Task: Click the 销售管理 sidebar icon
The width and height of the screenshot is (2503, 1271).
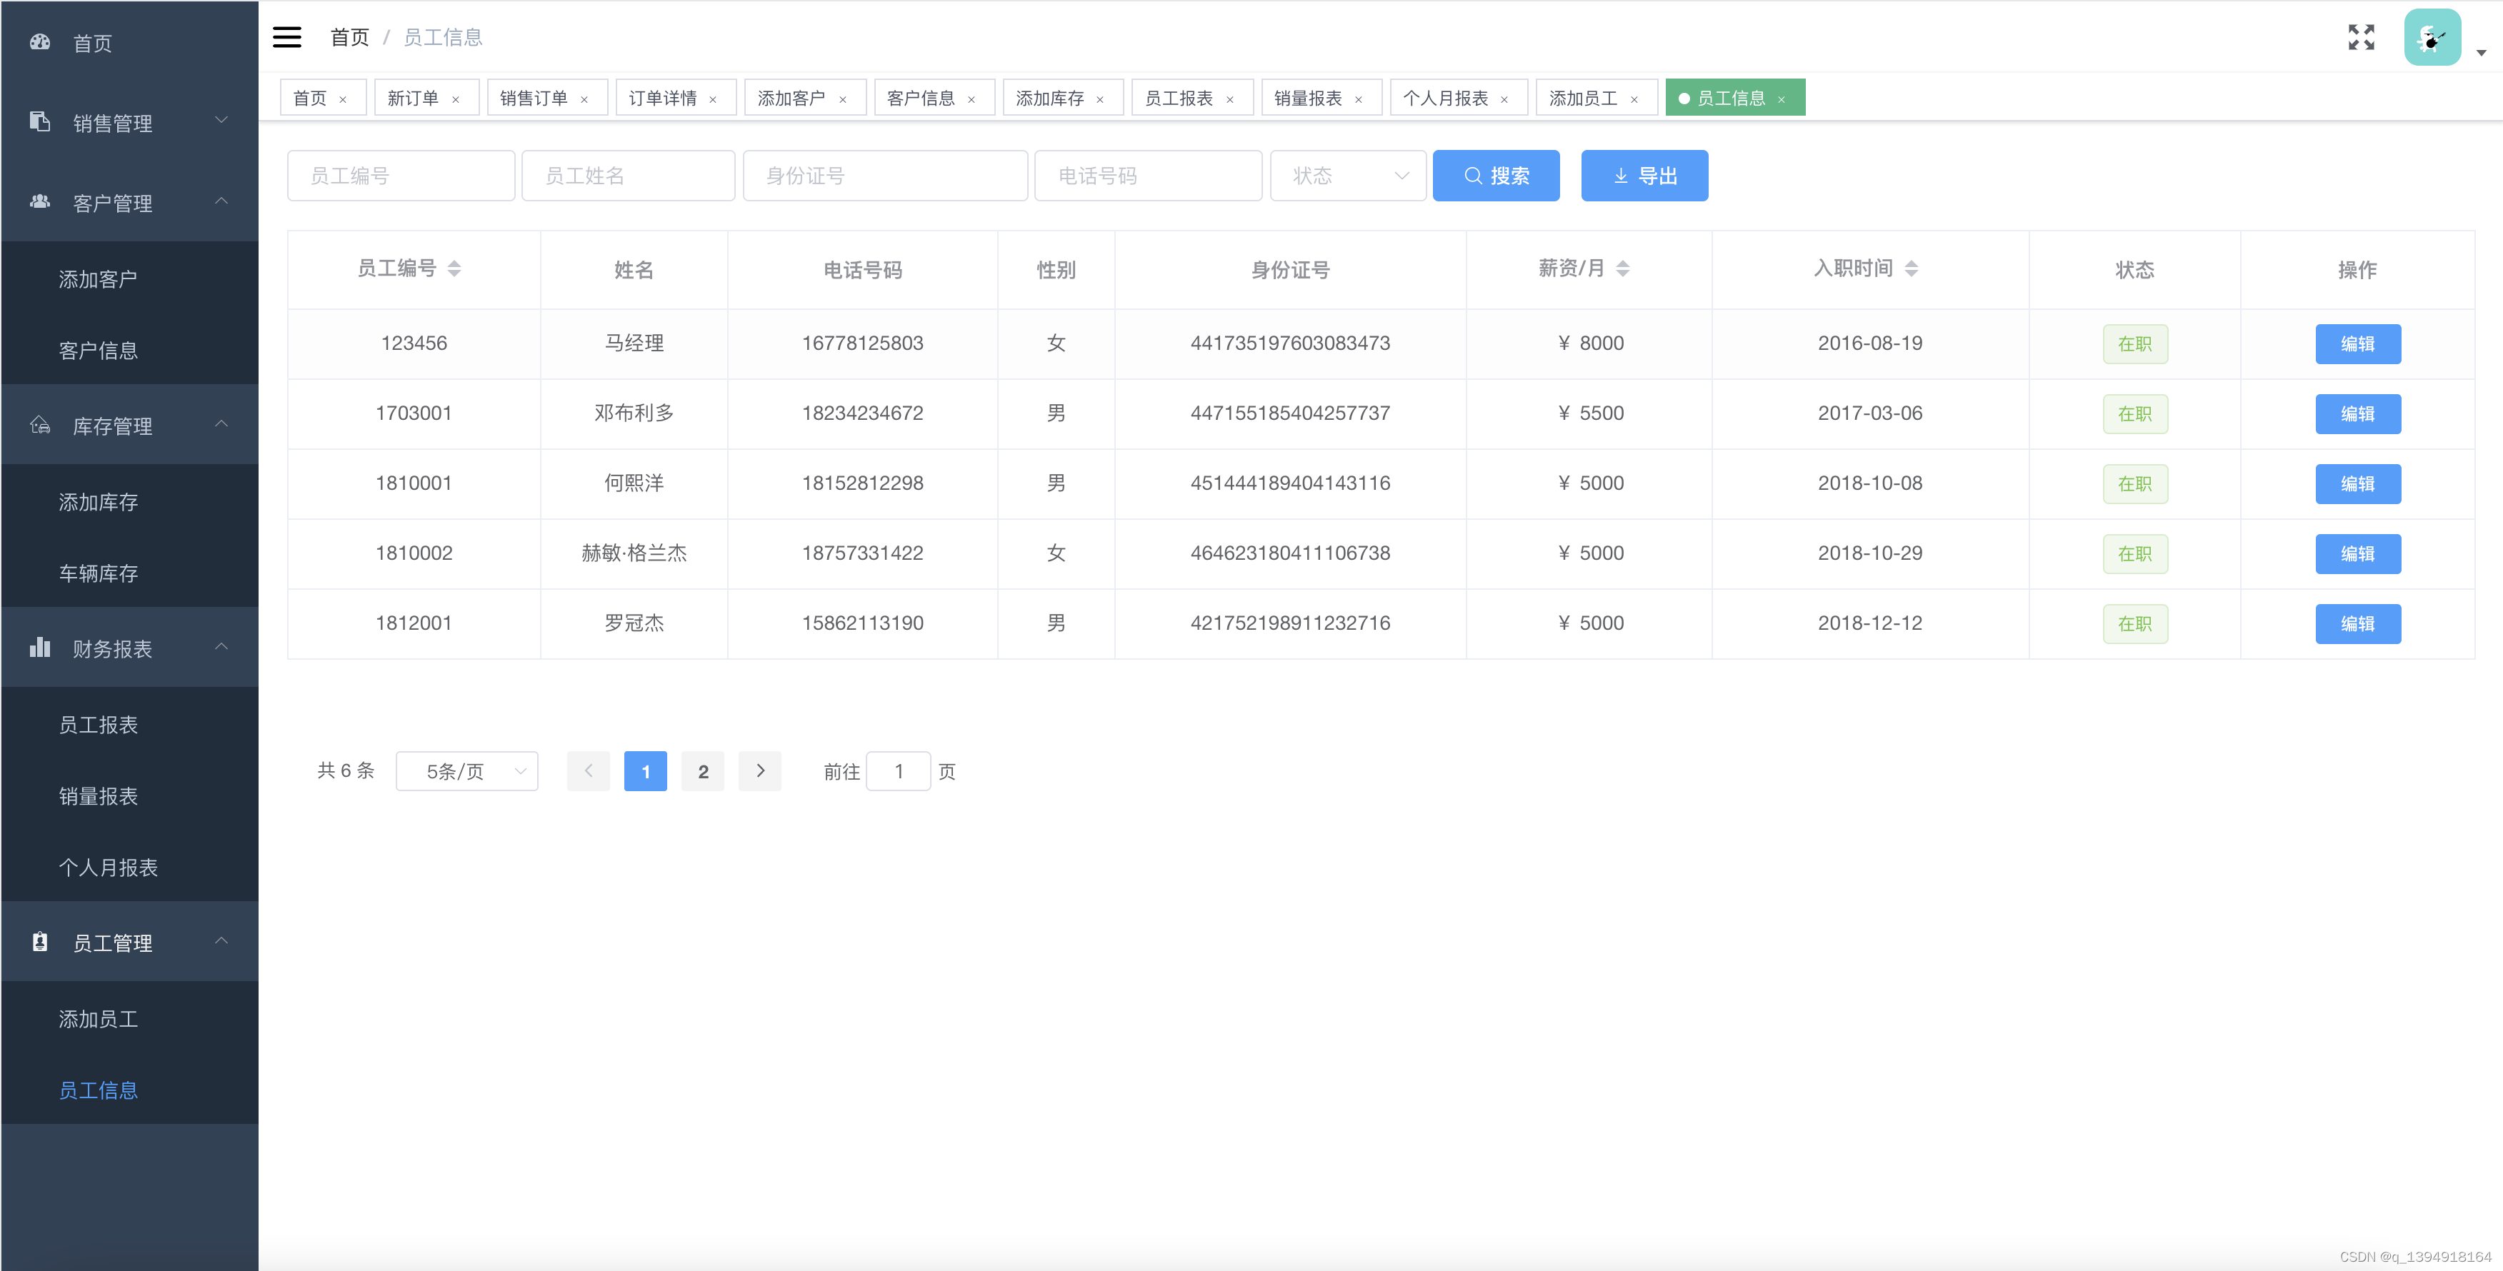Action: click(40, 121)
